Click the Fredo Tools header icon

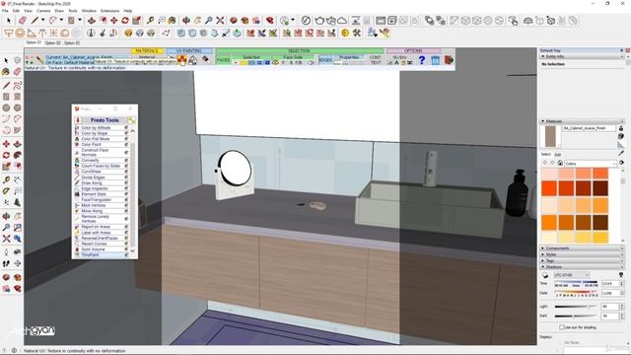(x=78, y=120)
